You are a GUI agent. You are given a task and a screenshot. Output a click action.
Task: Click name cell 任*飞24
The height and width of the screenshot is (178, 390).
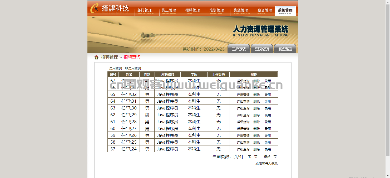129,149
